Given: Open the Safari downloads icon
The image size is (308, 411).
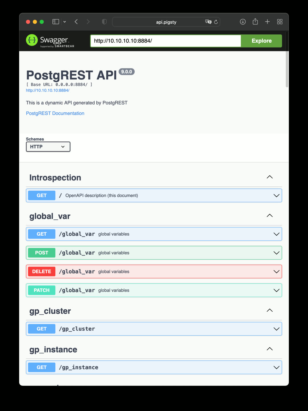Looking at the screenshot, I should point(243,22).
